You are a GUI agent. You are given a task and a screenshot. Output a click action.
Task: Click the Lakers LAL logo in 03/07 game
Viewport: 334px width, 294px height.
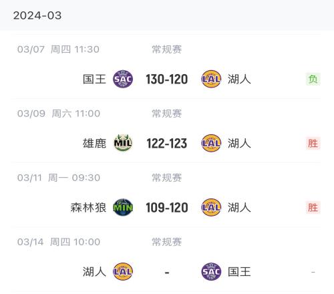coord(211,79)
